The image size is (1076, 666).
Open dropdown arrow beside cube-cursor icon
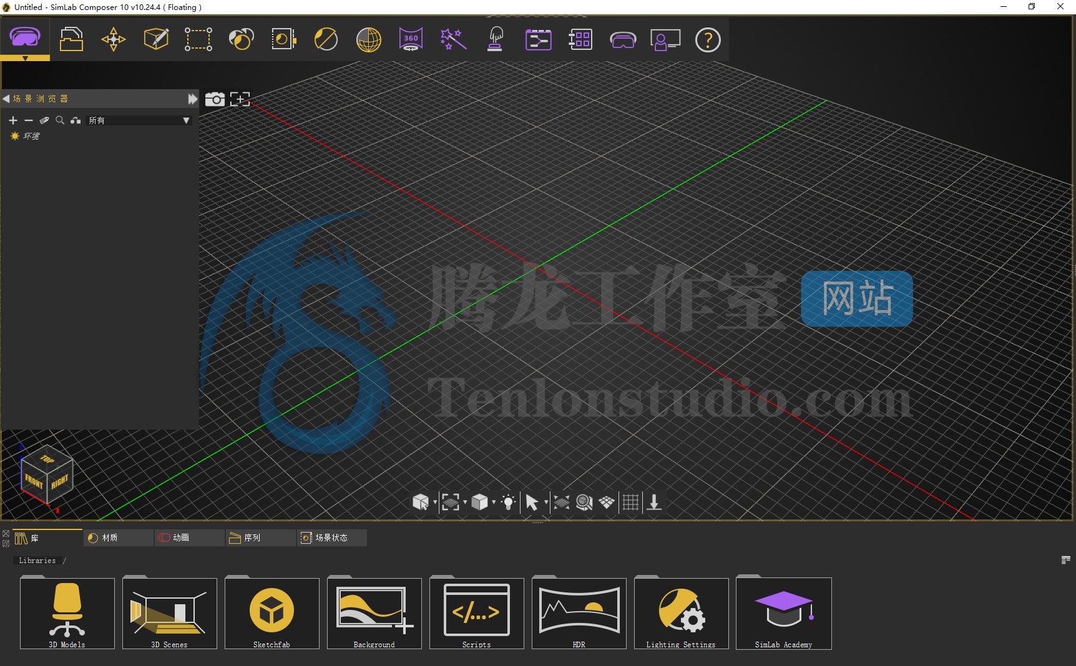click(435, 502)
